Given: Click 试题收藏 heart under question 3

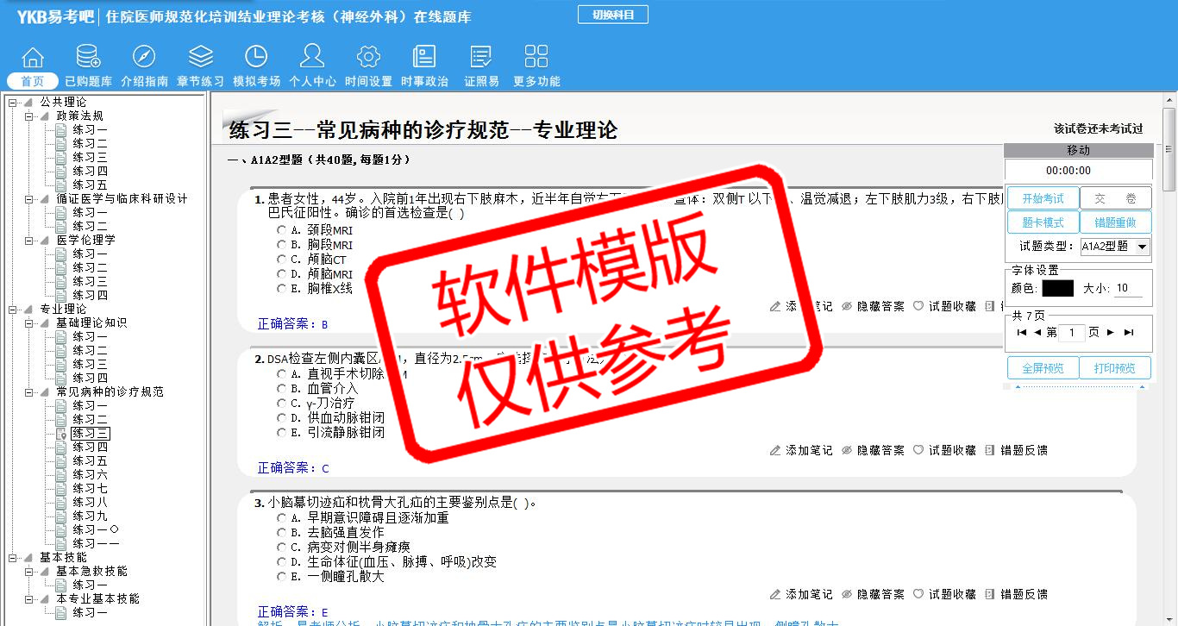Looking at the screenshot, I should click(944, 594).
